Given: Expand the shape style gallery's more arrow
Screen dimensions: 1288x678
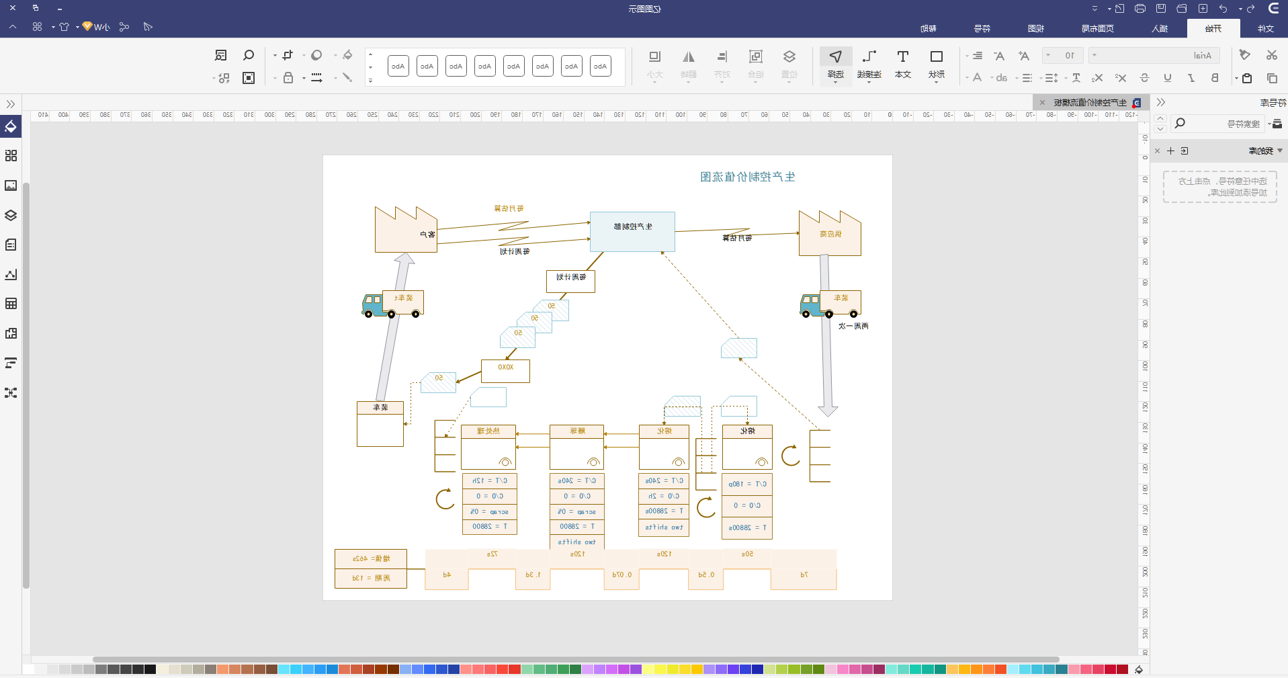Looking at the screenshot, I should tap(370, 80).
